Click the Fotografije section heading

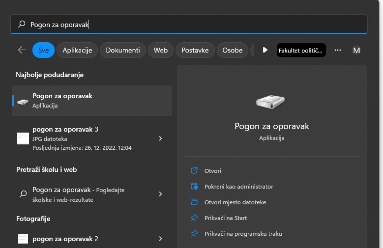tap(33, 219)
